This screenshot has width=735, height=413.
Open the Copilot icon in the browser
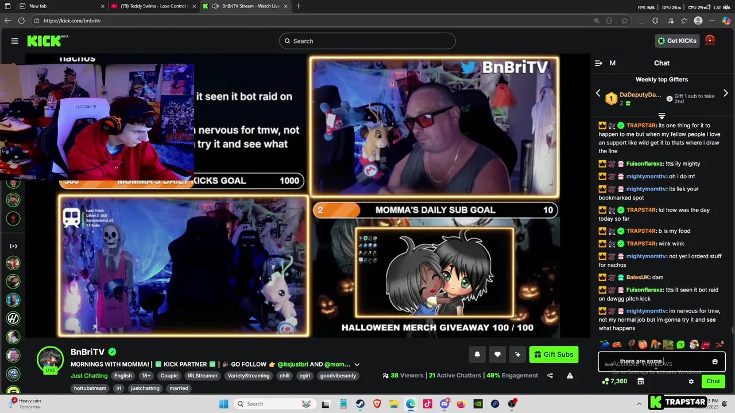pos(726,21)
